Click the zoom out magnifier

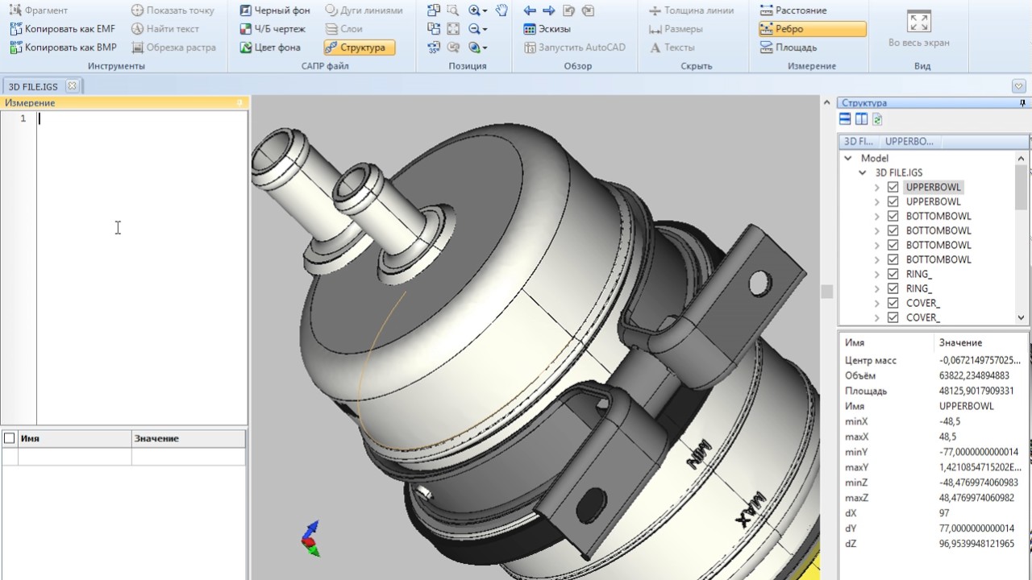474,29
